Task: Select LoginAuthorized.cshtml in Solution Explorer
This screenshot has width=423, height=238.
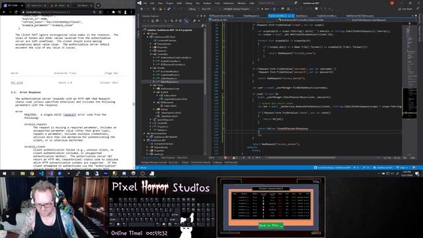Action: click(x=175, y=99)
